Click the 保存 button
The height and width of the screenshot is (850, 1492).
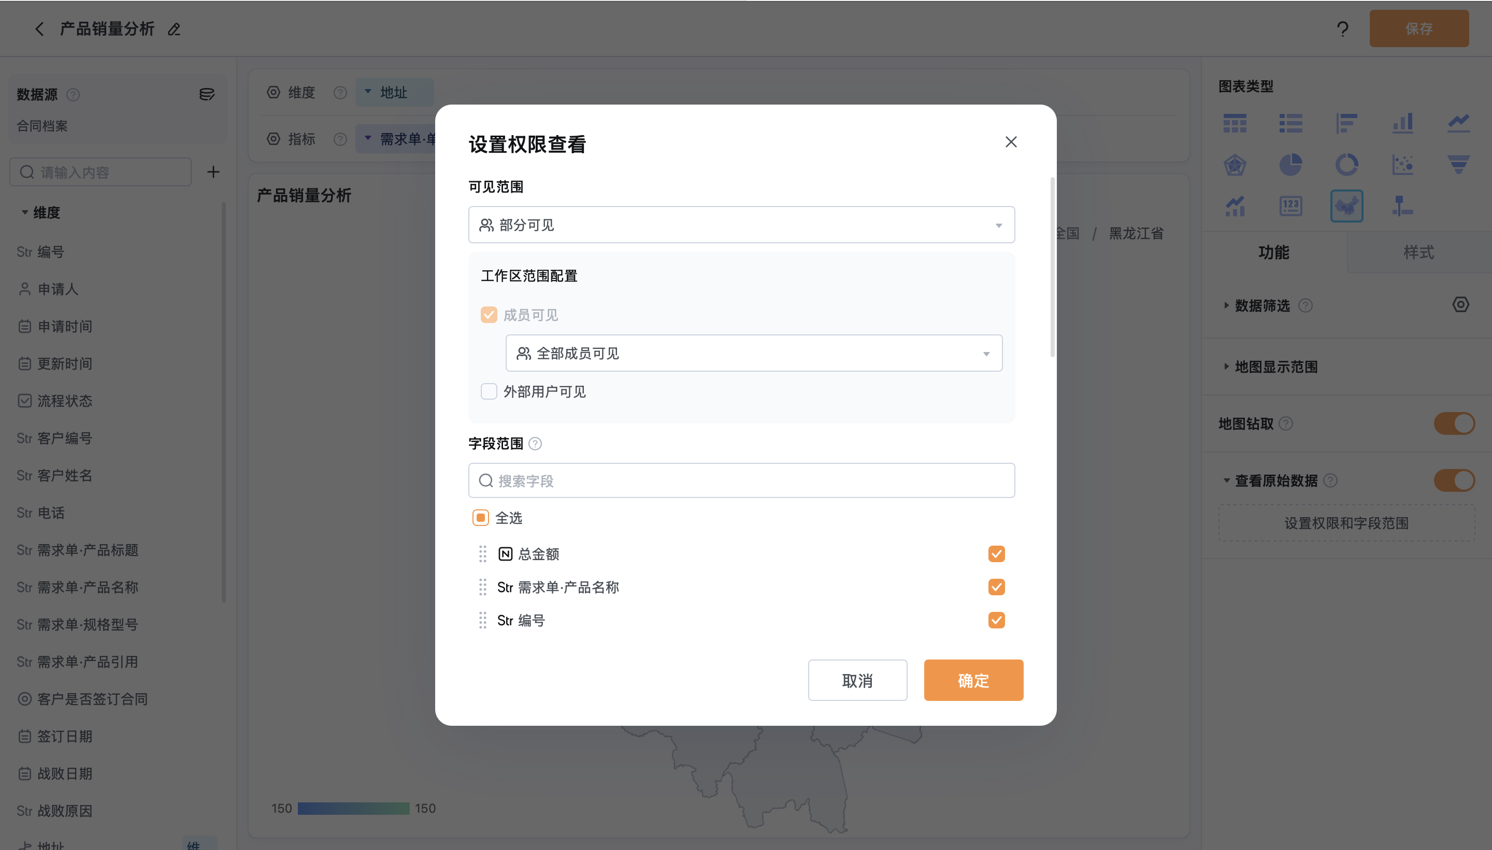1419,28
